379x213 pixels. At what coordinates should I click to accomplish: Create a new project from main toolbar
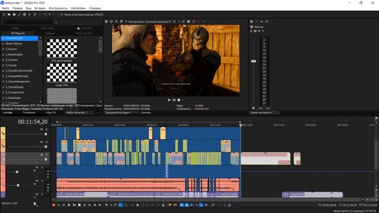(4, 14)
